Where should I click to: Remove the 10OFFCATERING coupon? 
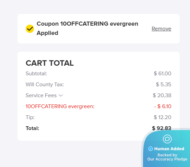pyautogui.click(x=162, y=29)
